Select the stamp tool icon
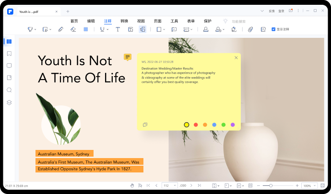 (206, 29)
